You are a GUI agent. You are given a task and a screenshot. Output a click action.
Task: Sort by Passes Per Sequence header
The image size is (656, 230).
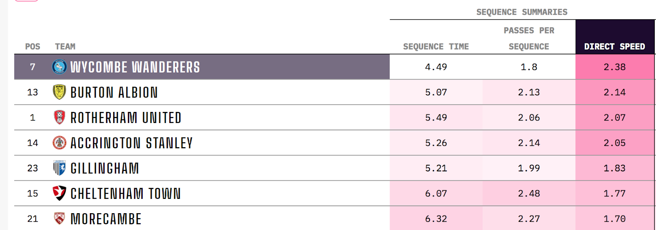[529, 39]
